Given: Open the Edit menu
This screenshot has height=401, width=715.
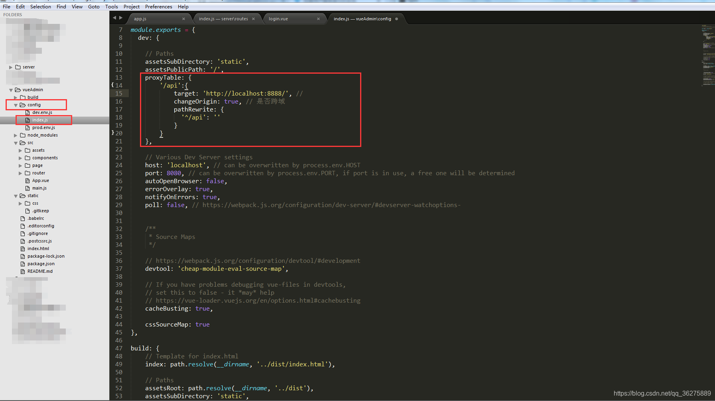Looking at the screenshot, I should [x=20, y=7].
